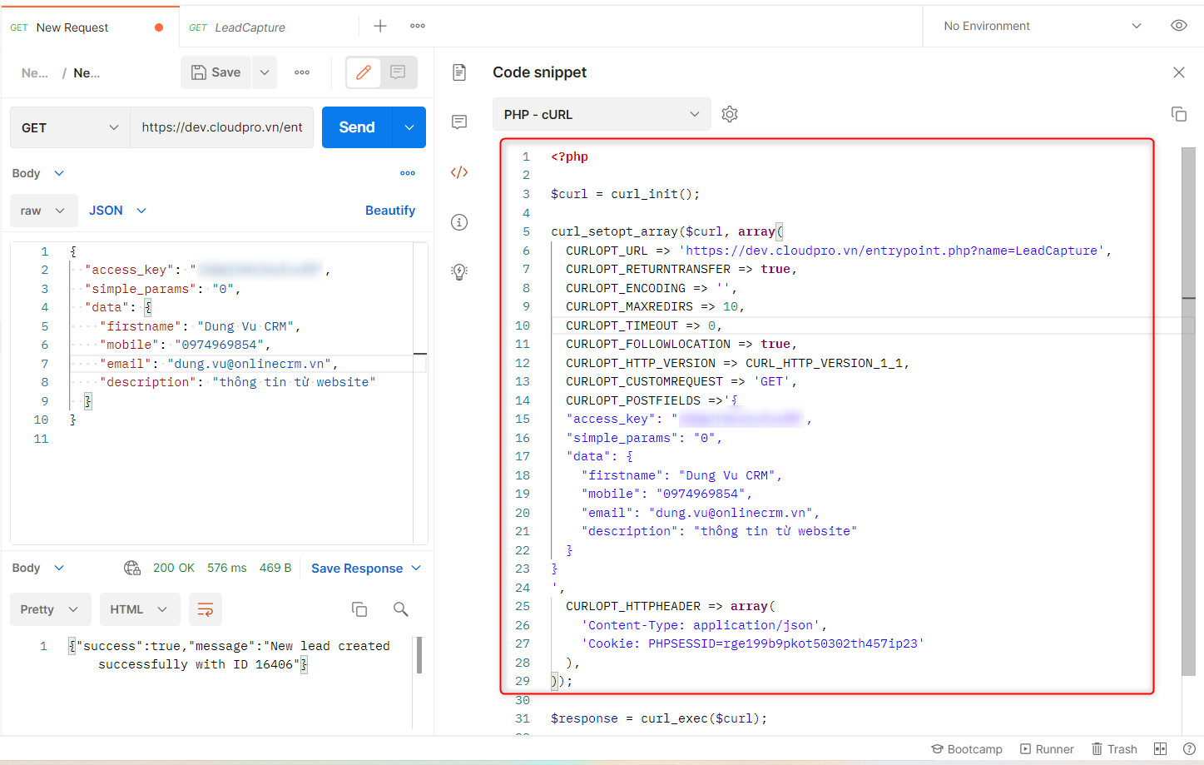Open the request Body section dropdown
The height and width of the screenshot is (765, 1204).
click(x=38, y=173)
